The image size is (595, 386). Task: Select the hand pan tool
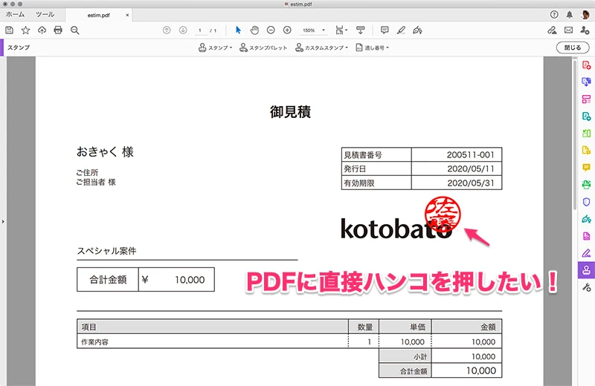point(254,30)
